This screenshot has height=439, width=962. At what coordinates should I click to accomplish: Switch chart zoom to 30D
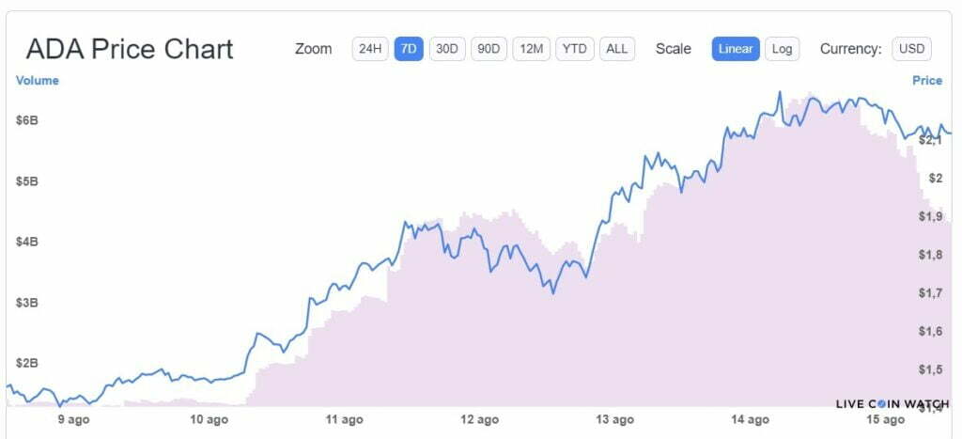447,49
